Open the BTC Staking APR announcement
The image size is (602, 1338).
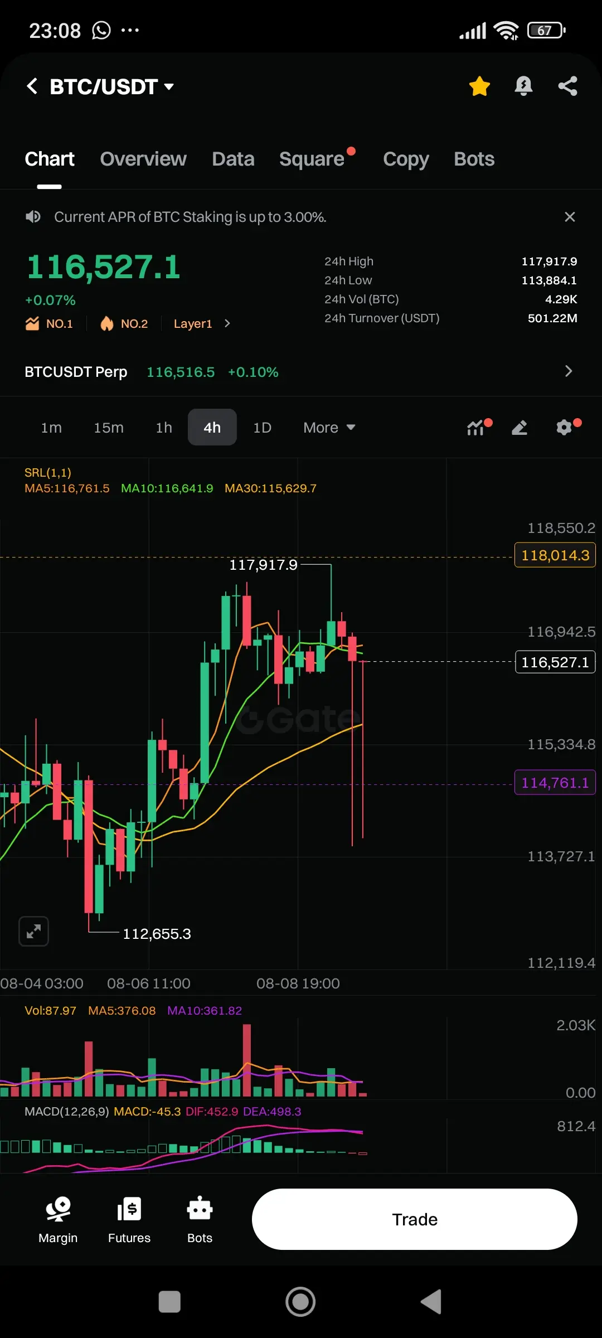190,217
